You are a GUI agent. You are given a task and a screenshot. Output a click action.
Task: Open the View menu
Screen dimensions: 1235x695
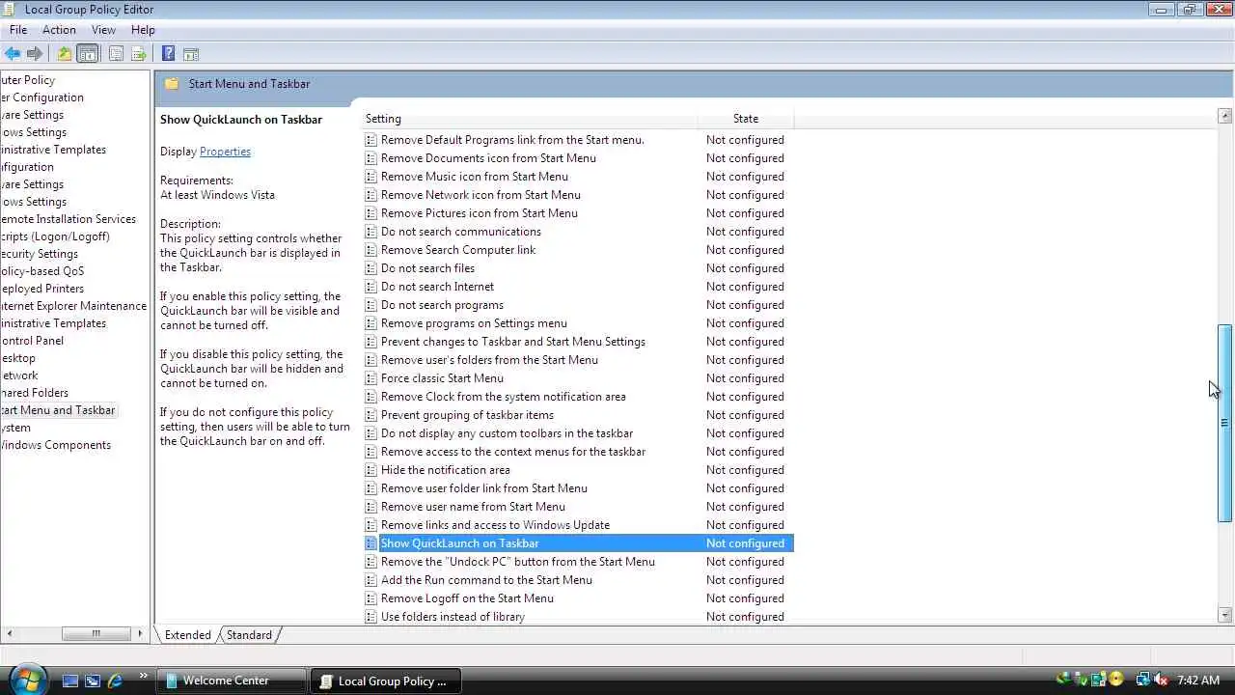(x=103, y=30)
